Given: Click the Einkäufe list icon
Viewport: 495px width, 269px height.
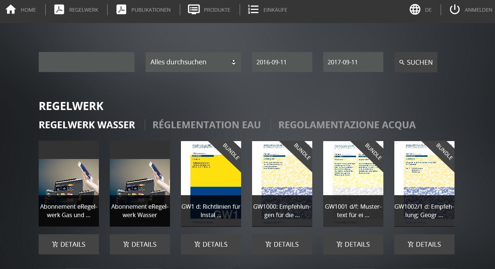Looking at the screenshot, I should tap(253, 10).
